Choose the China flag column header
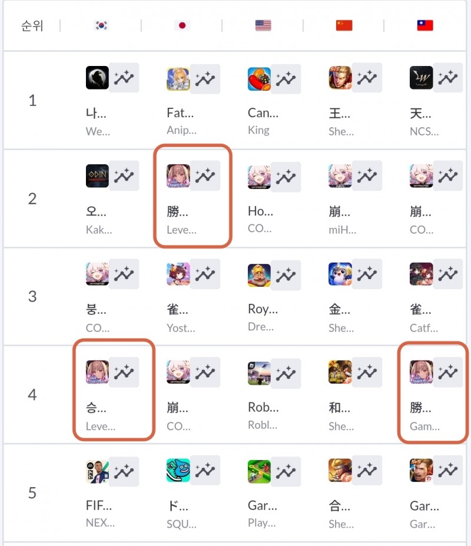The width and height of the screenshot is (471, 546). click(x=344, y=26)
